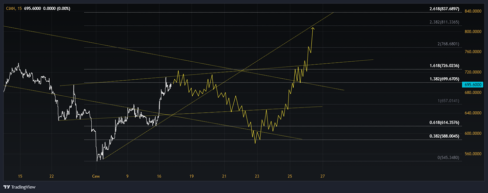Click the 2.382(811.3365) Fibonacci label
Image resolution: width=488 pixels, height=193 pixels.
(x=445, y=22)
